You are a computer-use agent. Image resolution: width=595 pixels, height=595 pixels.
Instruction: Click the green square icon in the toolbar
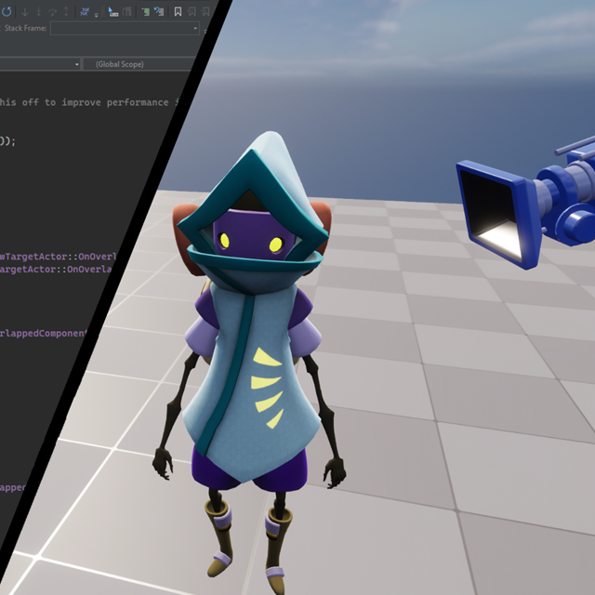point(145,12)
